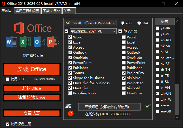Click the Outlook application icon
This screenshot has width=183, height=128.
tap(39, 42)
